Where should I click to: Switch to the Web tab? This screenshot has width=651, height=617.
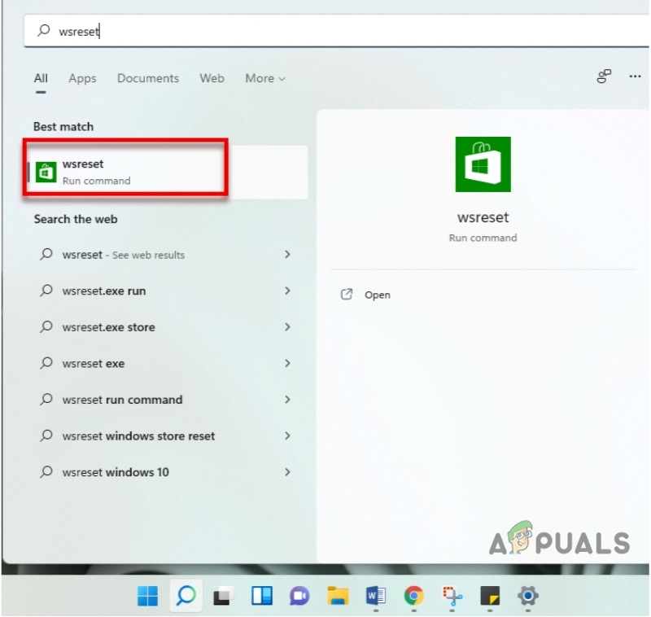coord(212,78)
